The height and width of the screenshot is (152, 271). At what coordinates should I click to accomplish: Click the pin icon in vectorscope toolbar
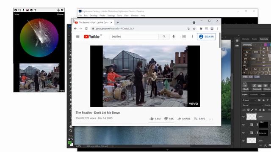click(23, 10)
